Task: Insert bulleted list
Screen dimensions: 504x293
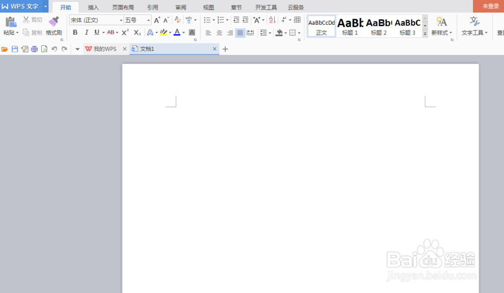Action: (207, 20)
